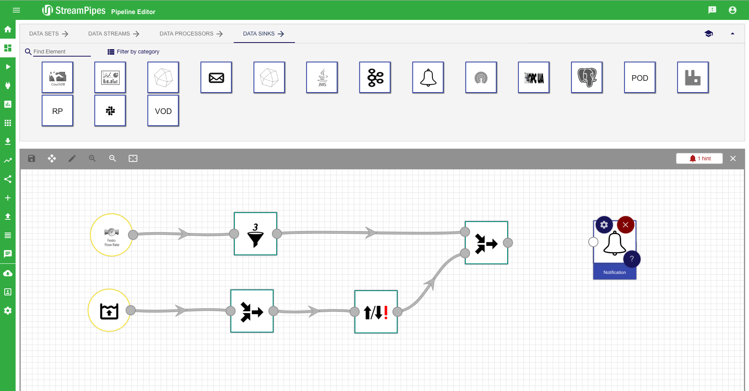
Task: Switch to the Data Streams tab
Action: pyautogui.click(x=114, y=34)
